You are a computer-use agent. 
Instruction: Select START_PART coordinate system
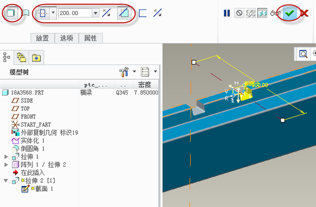(x=36, y=125)
